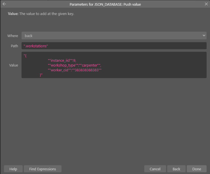Click the dialog title 'Parameters for JSON_DATABASE: Push value'
This screenshot has height=174, width=210.
pyautogui.click(x=105, y=5)
